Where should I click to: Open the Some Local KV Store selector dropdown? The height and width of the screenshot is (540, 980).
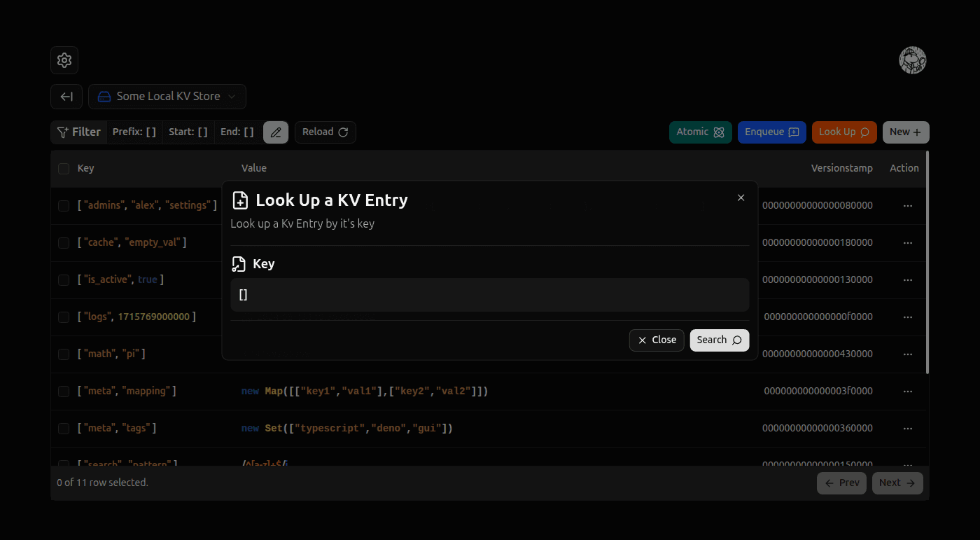tap(167, 97)
